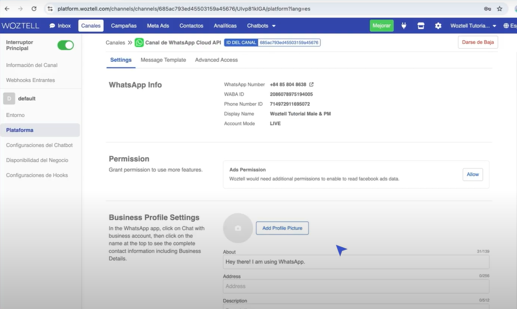The image size is (517, 309).
Task: Click the ID DEL CANAL badge value
Action: tap(289, 42)
